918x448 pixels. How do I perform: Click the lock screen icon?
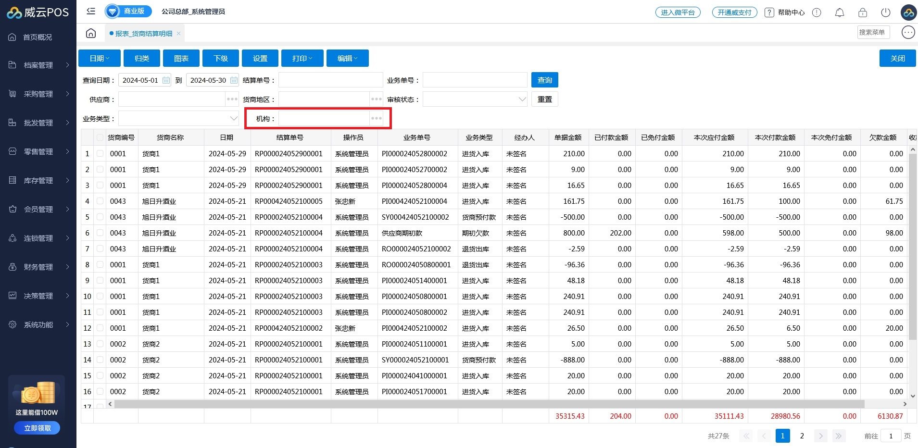(862, 12)
